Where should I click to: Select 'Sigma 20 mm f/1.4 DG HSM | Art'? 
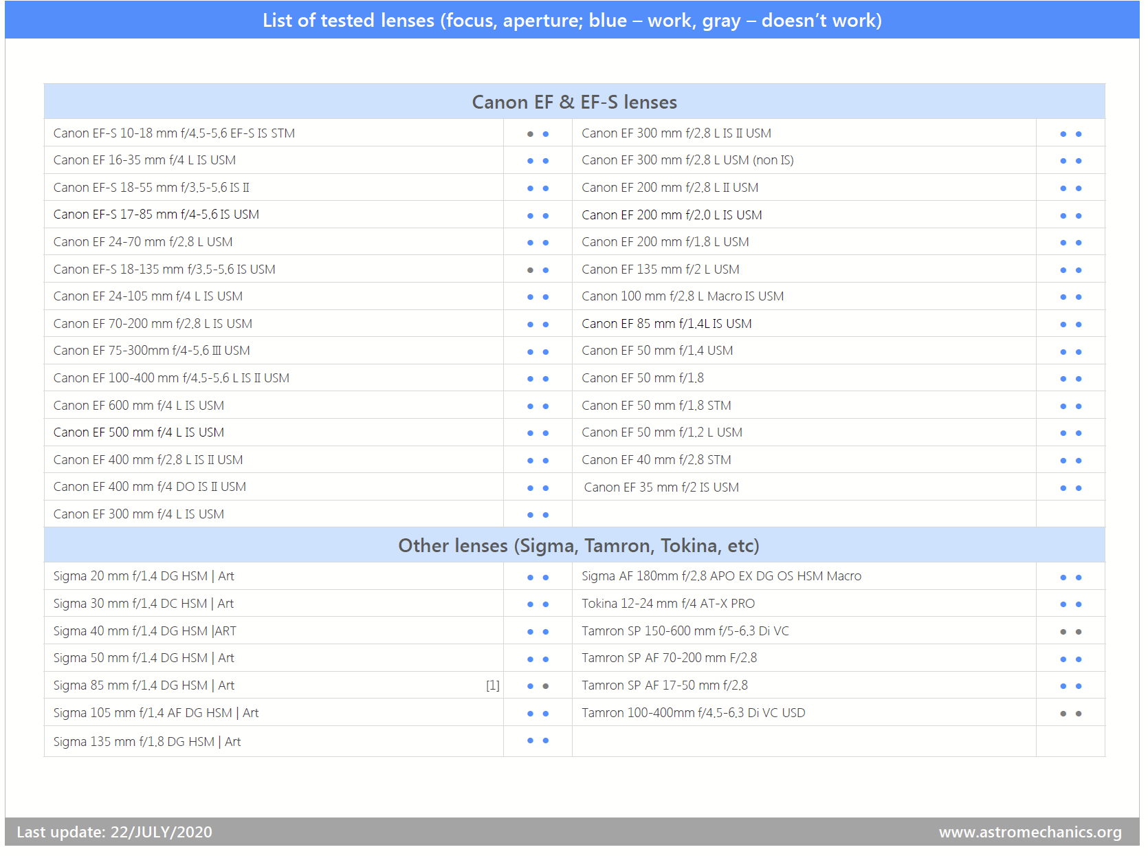coord(144,576)
